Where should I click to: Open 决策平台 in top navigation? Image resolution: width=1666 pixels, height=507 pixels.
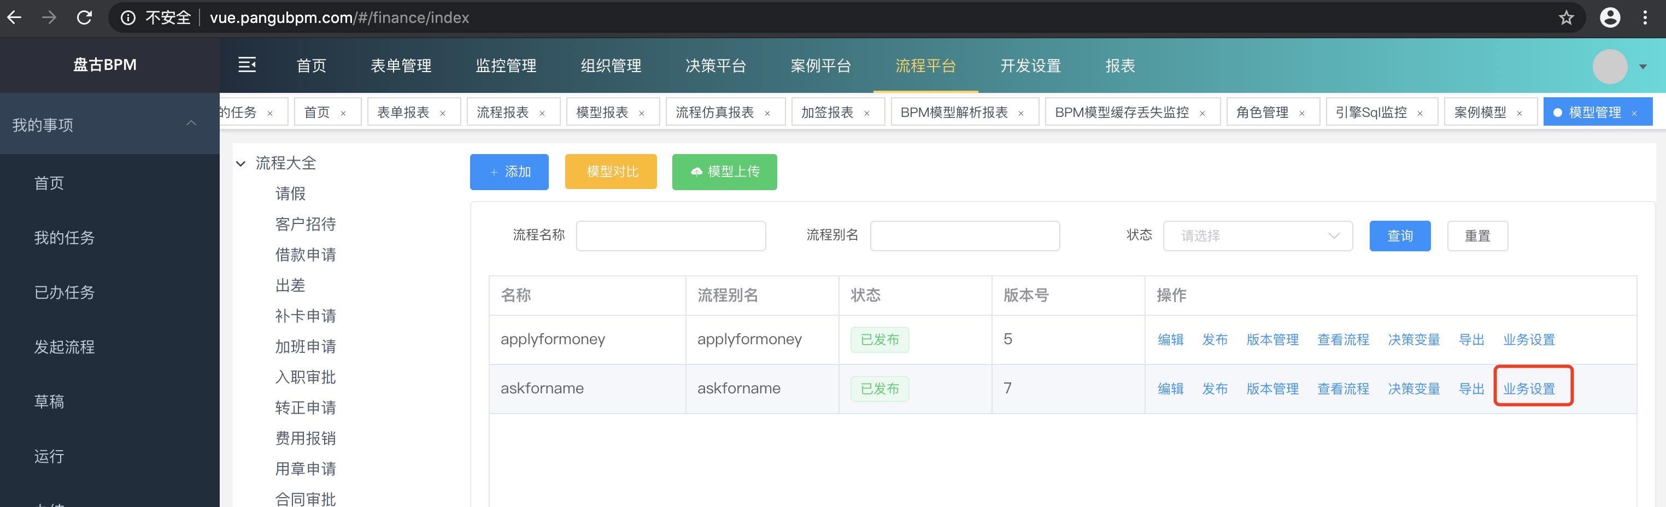click(x=716, y=66)
